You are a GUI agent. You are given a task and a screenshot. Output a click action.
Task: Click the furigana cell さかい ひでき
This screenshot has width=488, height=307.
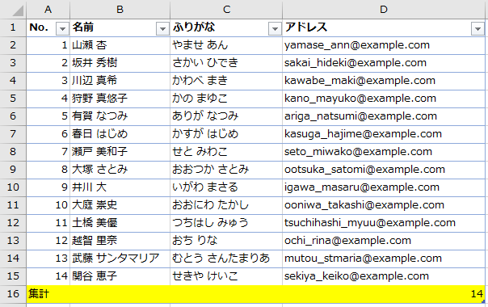point(226,63)
